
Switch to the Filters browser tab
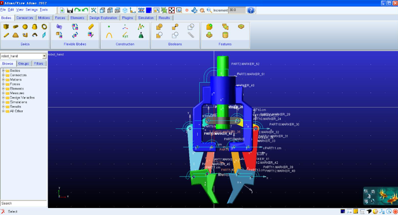[x=39, y=64]
